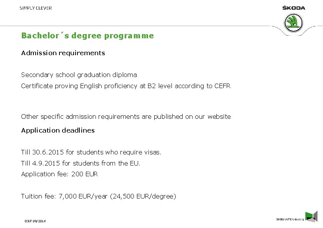Viewport: 323px width, 228px height.
Task: Select the Bachelor's degree programme title
Action: pos(87,36)
